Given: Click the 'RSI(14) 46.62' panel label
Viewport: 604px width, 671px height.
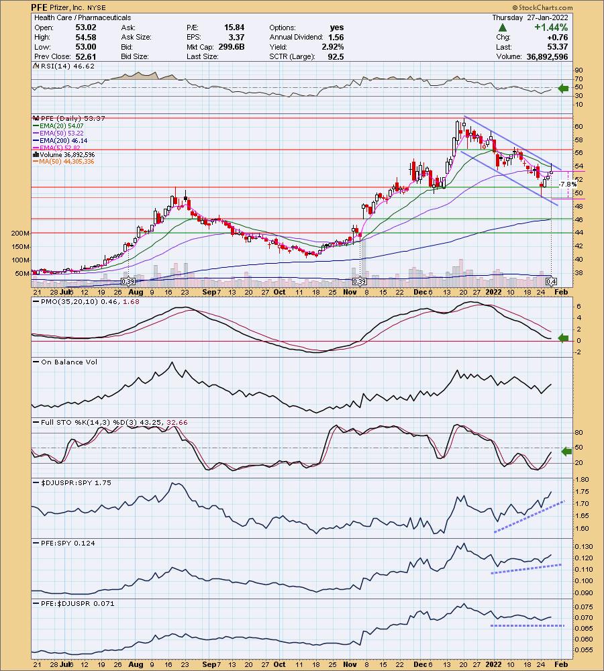Looking at the screenshot, I should pos(63,66).
